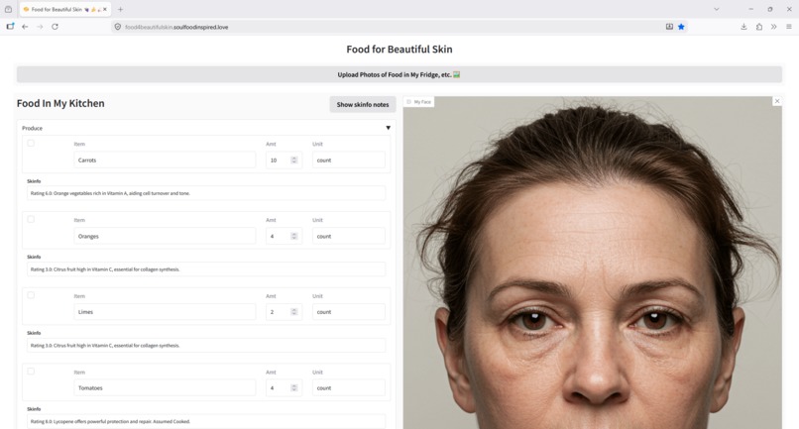Click the Food for Beautiful Skin title
The width and height of the screenshot is (799, 429).
[399, 49]
